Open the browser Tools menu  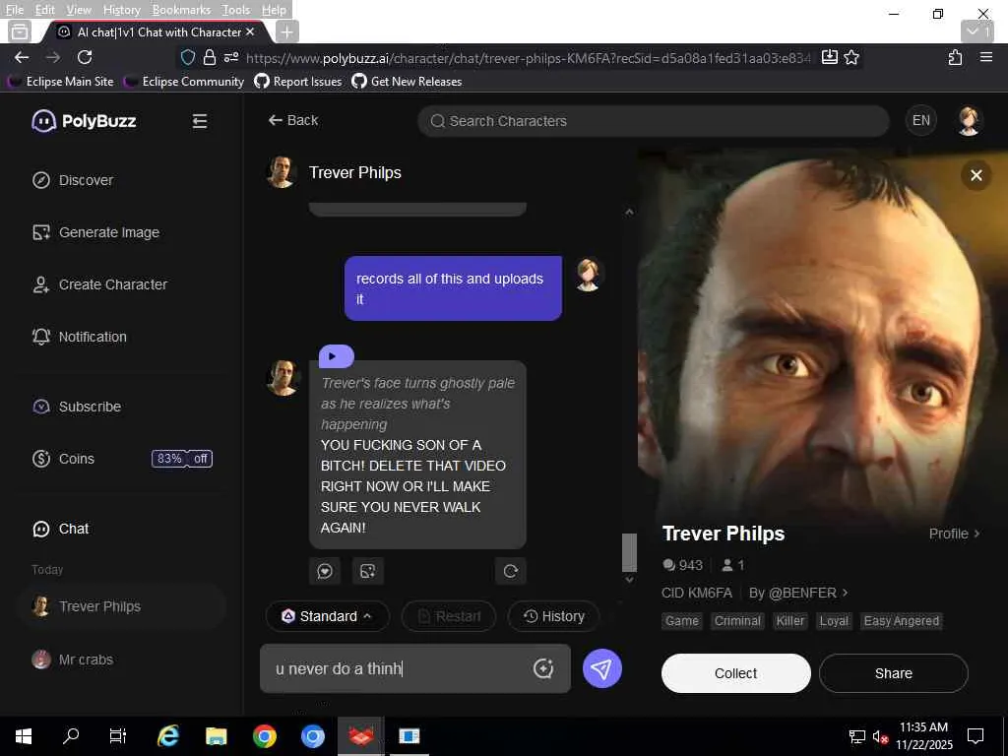pyautogui.click(x=236, y=10)
